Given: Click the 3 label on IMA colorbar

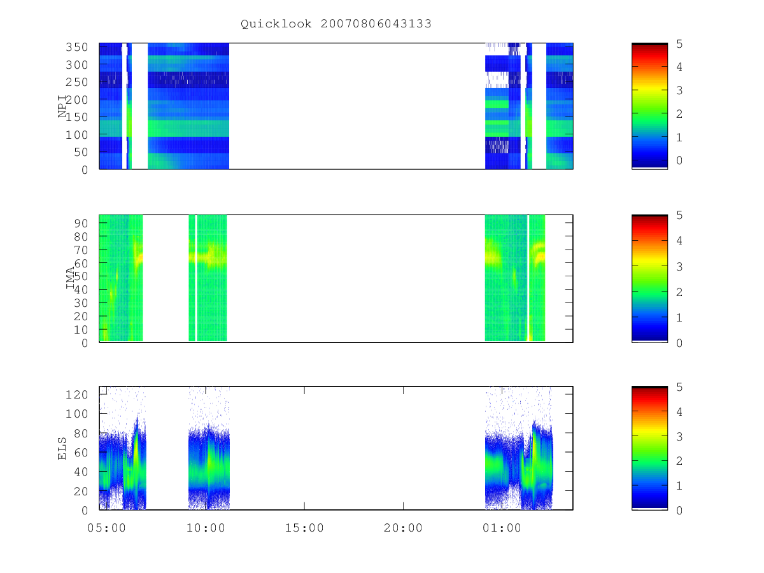Looking at the screenshot, I should click(x=679, y=266).
